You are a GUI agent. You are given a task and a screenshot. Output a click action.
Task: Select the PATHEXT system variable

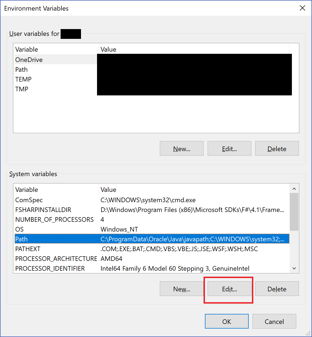click(28, 249)
